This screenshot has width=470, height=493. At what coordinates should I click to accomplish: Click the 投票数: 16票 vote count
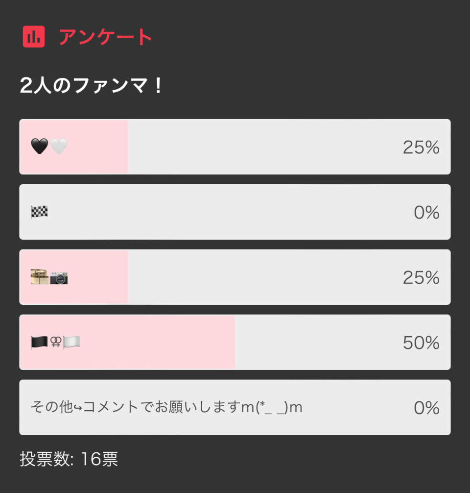pos(69,459)
